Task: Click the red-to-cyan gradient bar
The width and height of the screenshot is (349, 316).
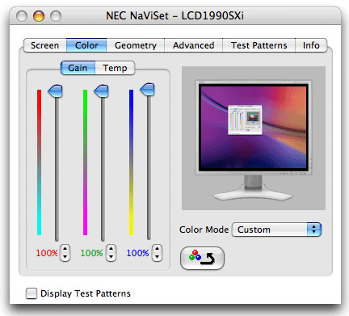Action: pos(40,162)
